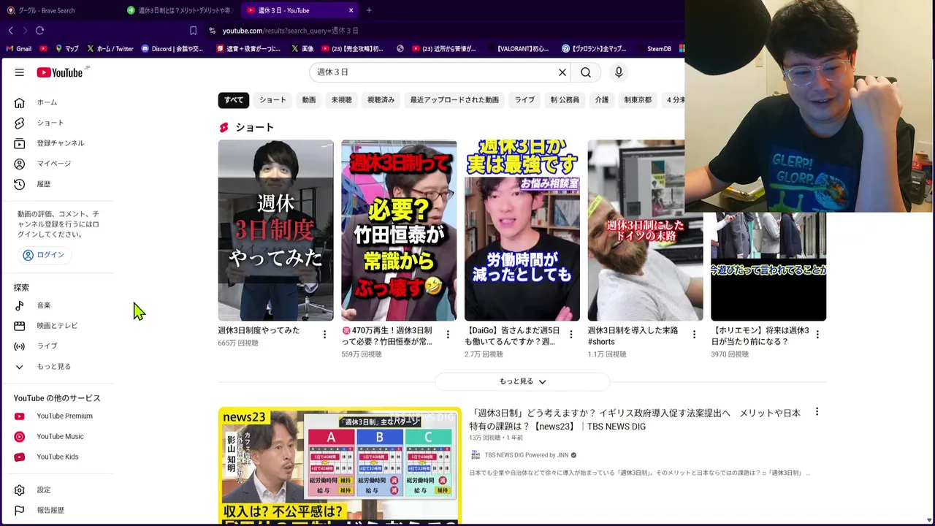
Task: Open the TBS NEWS DIG channel link
Action: pyautogui.click(x=526, y=455)
